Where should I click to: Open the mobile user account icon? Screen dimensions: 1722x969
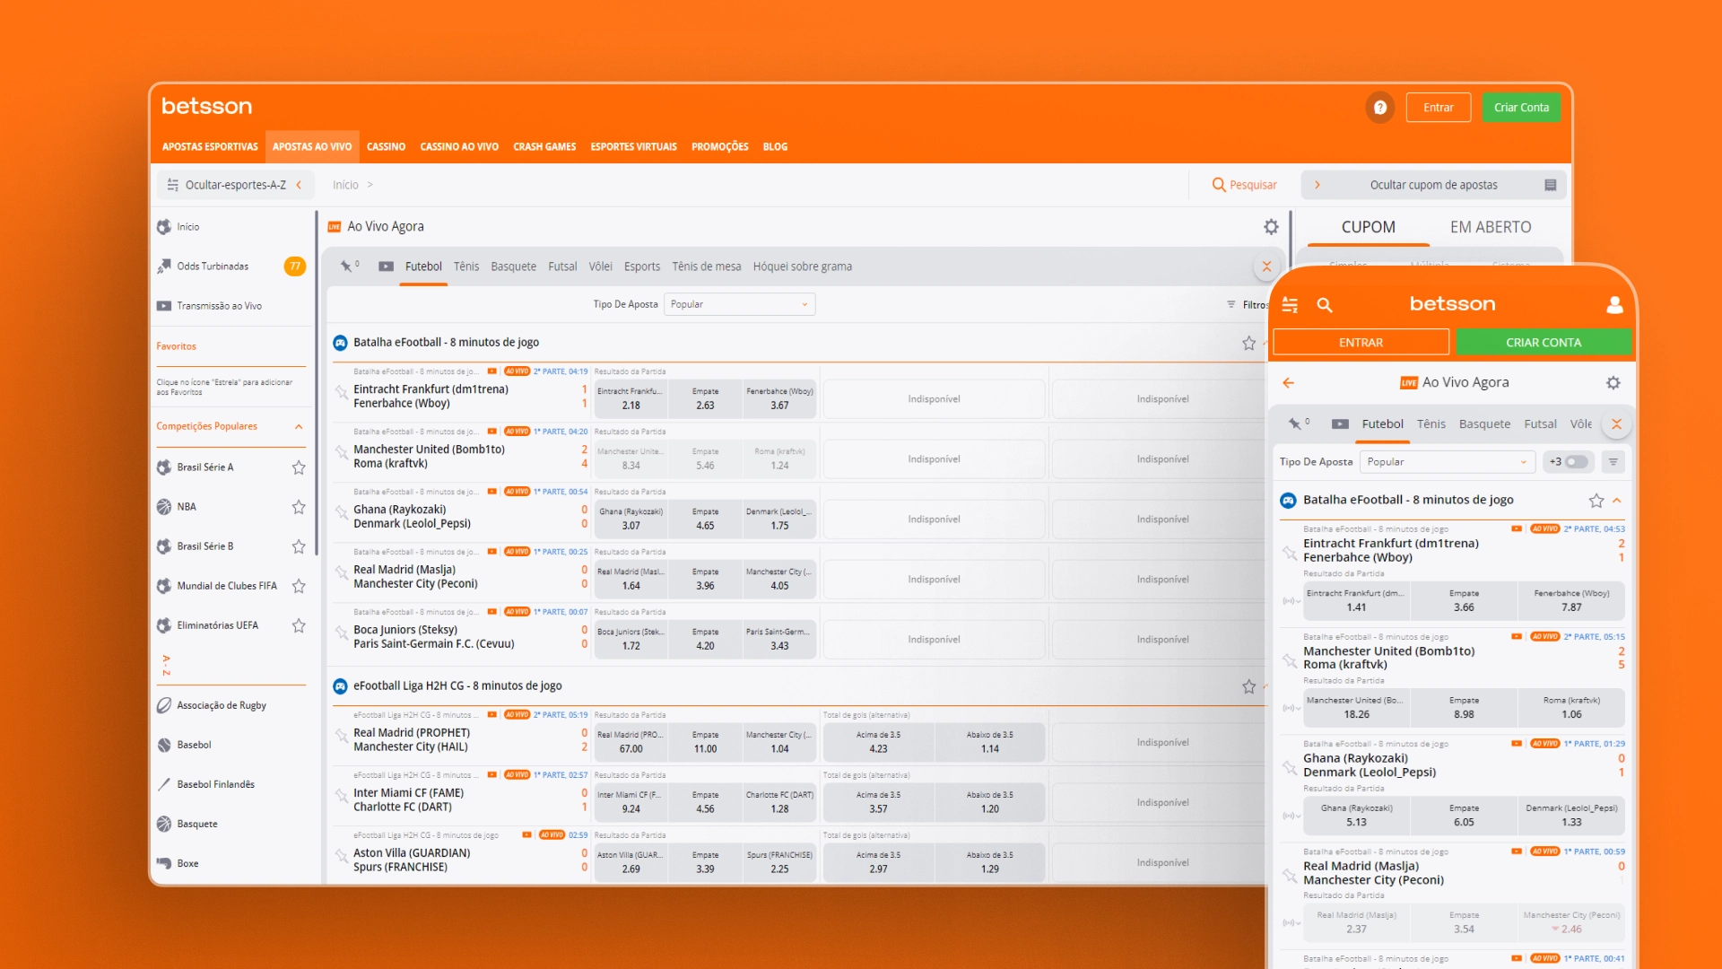(1614, 305)
